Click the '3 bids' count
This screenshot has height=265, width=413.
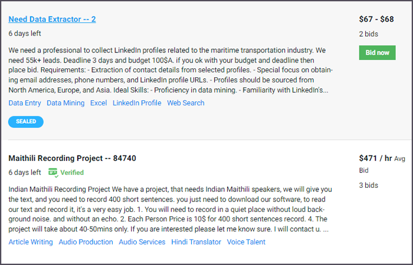click(369, 186)
